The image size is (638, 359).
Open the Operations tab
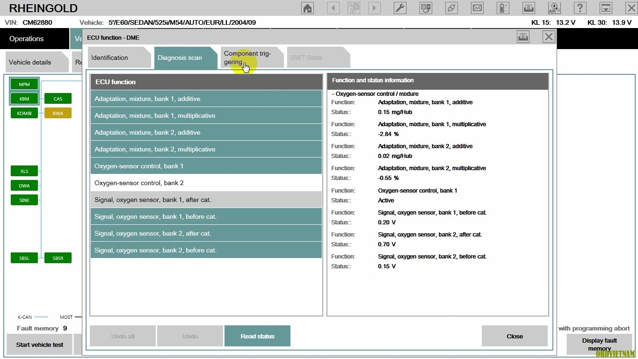[x=35, y=39]
